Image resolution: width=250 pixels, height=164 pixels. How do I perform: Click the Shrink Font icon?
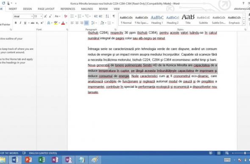pyautogui.click(x=50, y=16)
